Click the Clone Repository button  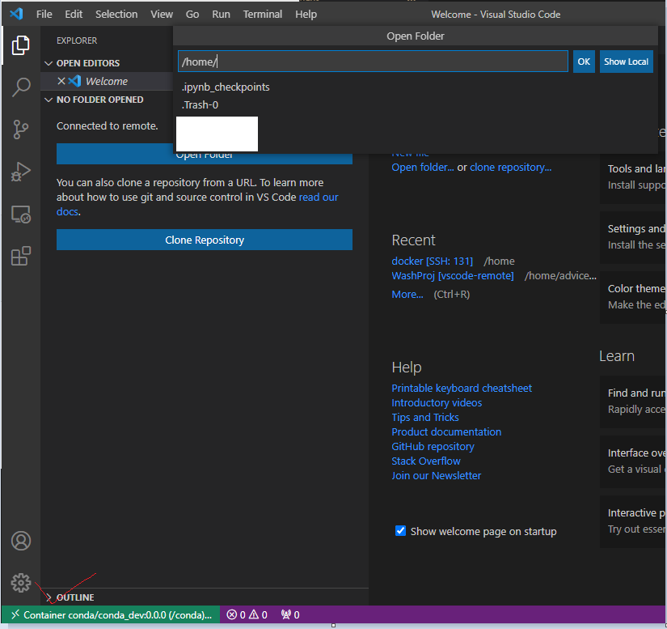click(x=205, y=240)
